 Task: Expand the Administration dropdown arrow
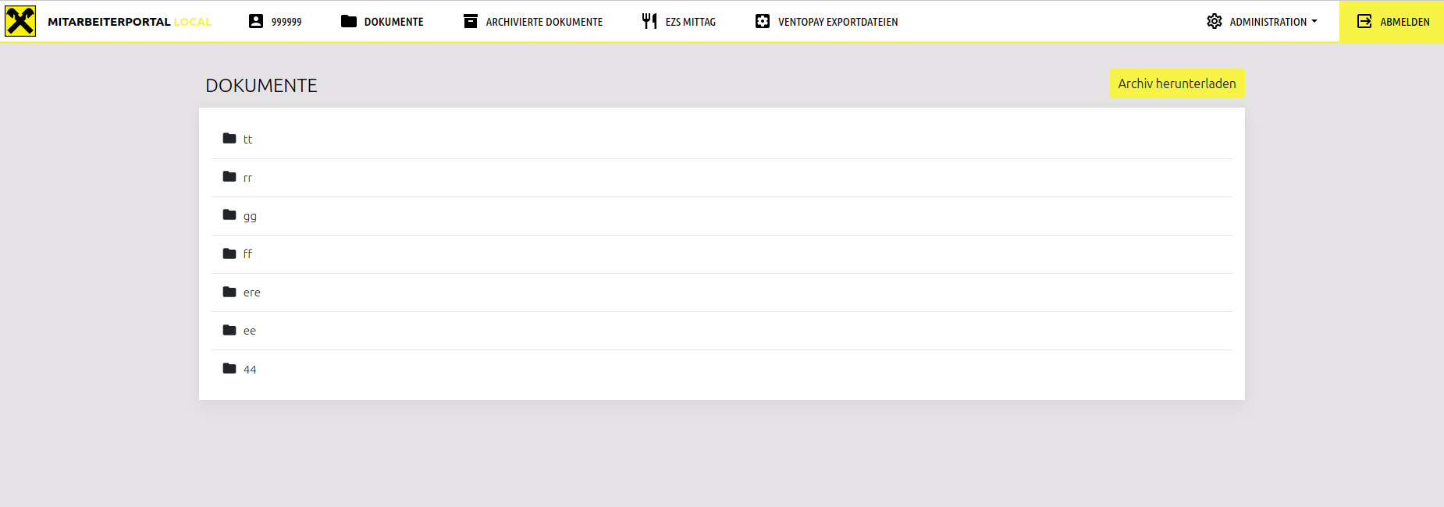1314,22
